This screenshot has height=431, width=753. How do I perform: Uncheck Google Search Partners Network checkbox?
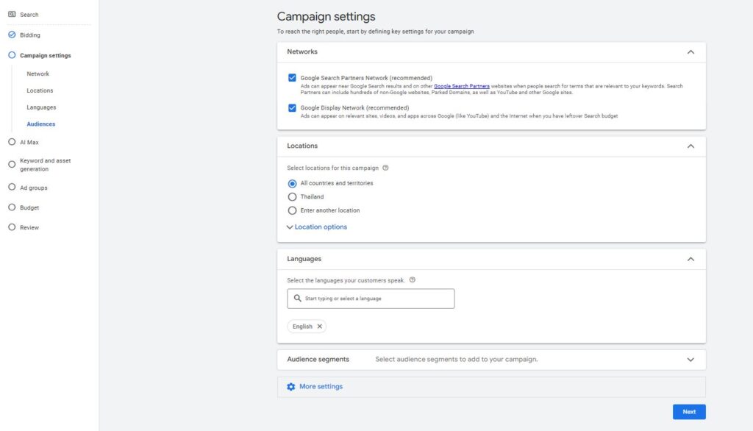click(x=293, y=78)
